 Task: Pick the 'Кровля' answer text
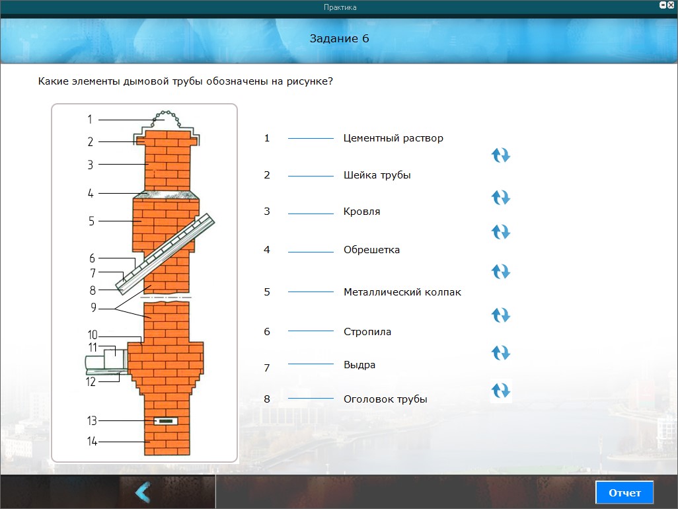[x=361, y=212]
